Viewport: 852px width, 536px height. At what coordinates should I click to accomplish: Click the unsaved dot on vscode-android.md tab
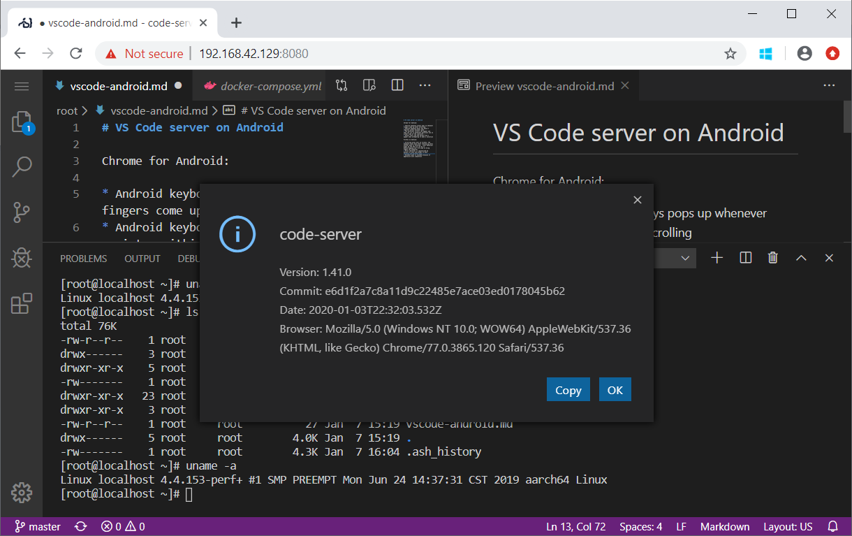tap(178, 86)
